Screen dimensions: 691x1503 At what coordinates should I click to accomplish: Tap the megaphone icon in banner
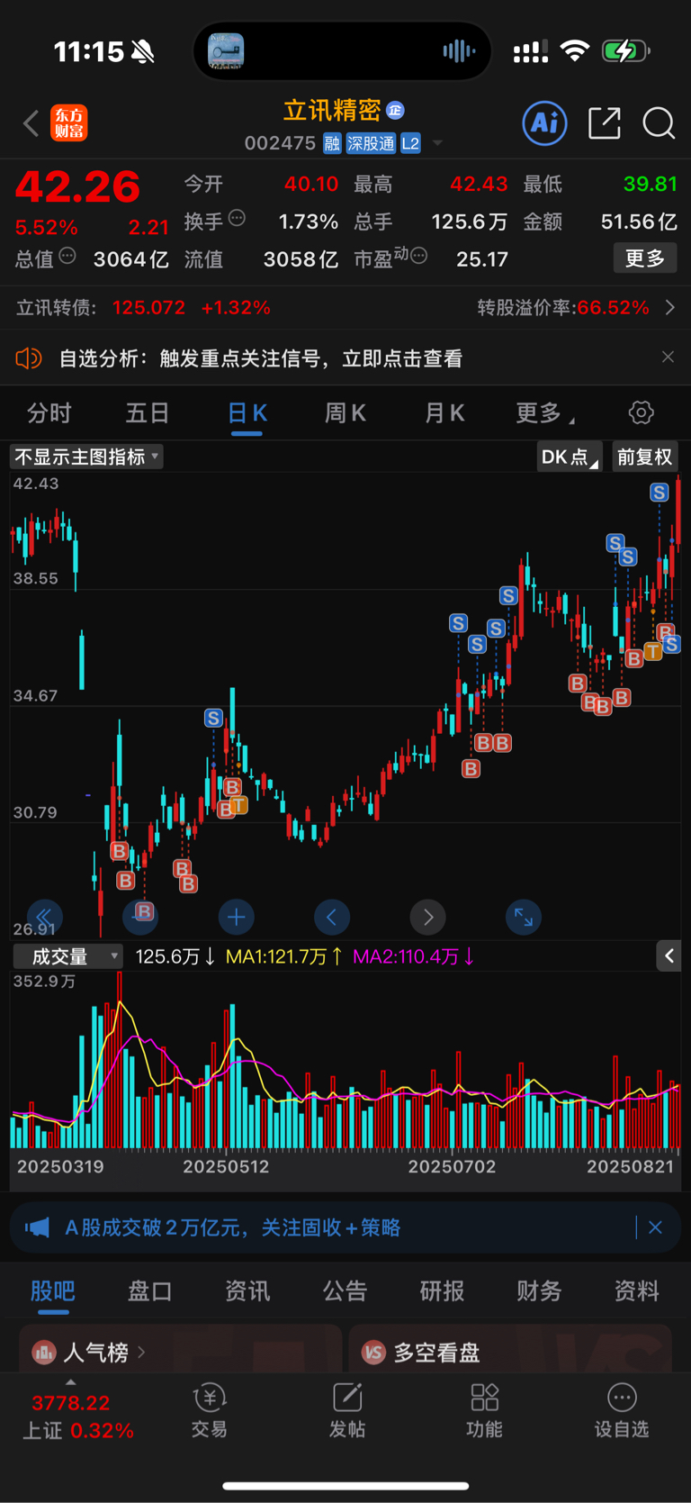[x=37, y=1227]
